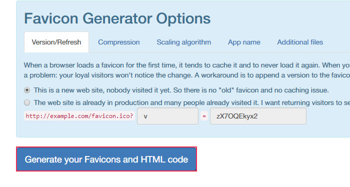Click the word 'favicon' in the heading
The width and height of the screenshot is (350, 187).
click(51, 18)
